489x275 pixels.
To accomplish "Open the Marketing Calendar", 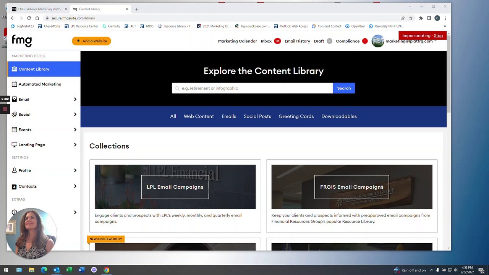I will [x=237, y=41].
